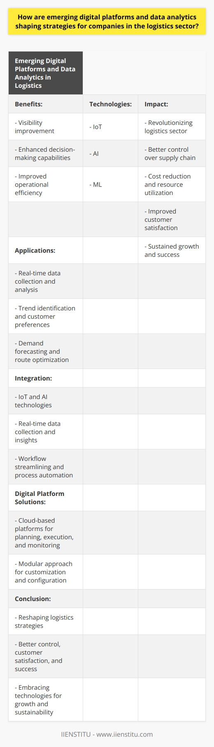
Task: Select the Visibility improvement cell
Action: (x=46, y=127)
